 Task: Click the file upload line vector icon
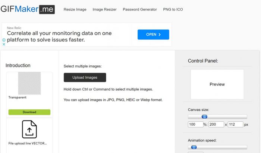[x=29, y=129]
